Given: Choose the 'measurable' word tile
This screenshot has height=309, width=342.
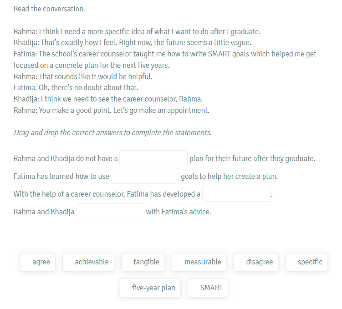Looking at the screenshot, I should [x=199, y=262].
